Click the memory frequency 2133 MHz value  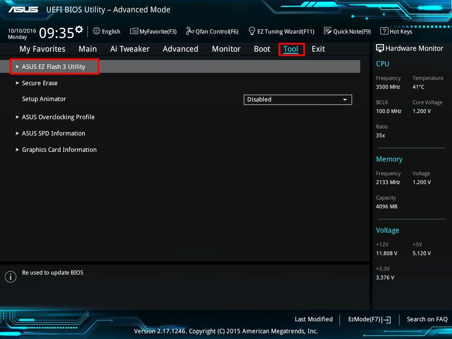pyautogui.click(x=388, y=182)
